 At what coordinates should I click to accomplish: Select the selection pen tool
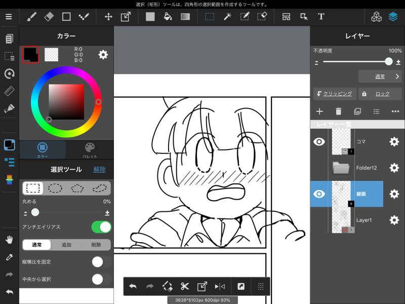pyautogui.click(x=245, y=17)
